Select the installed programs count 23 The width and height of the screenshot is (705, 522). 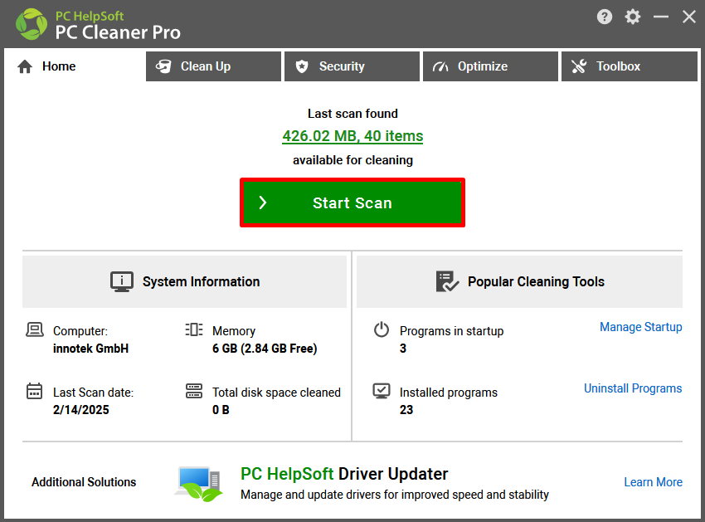point(406,410)
